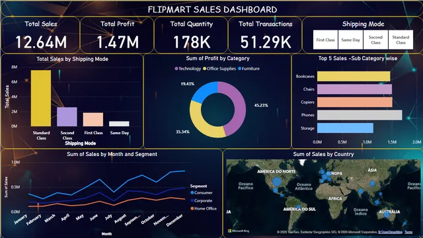Viewport: 423px width, 238px height.
Task: Select the blue Storage bar
Action: click(x=345, y=128)
